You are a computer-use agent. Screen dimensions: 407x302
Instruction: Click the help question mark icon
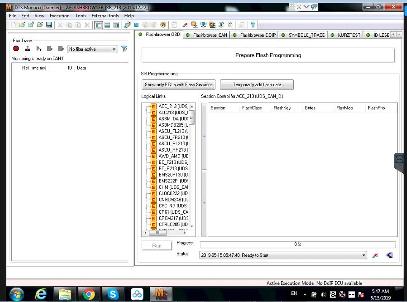252,25
